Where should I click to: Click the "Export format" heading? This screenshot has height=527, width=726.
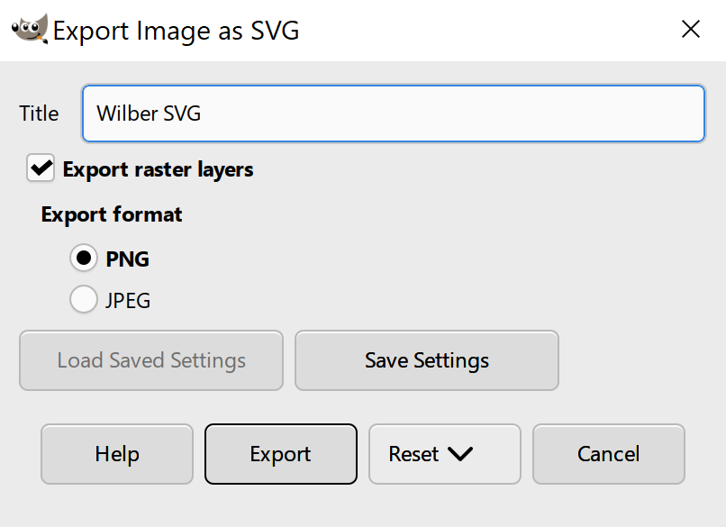[112, 214]
